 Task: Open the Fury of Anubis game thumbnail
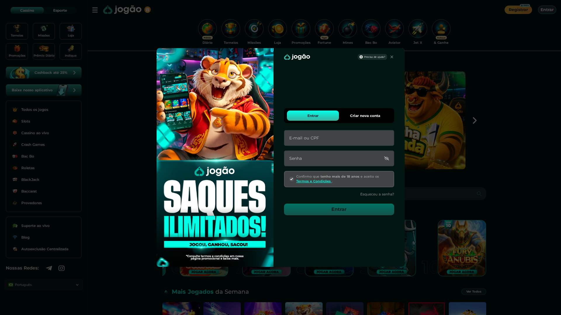462,248
